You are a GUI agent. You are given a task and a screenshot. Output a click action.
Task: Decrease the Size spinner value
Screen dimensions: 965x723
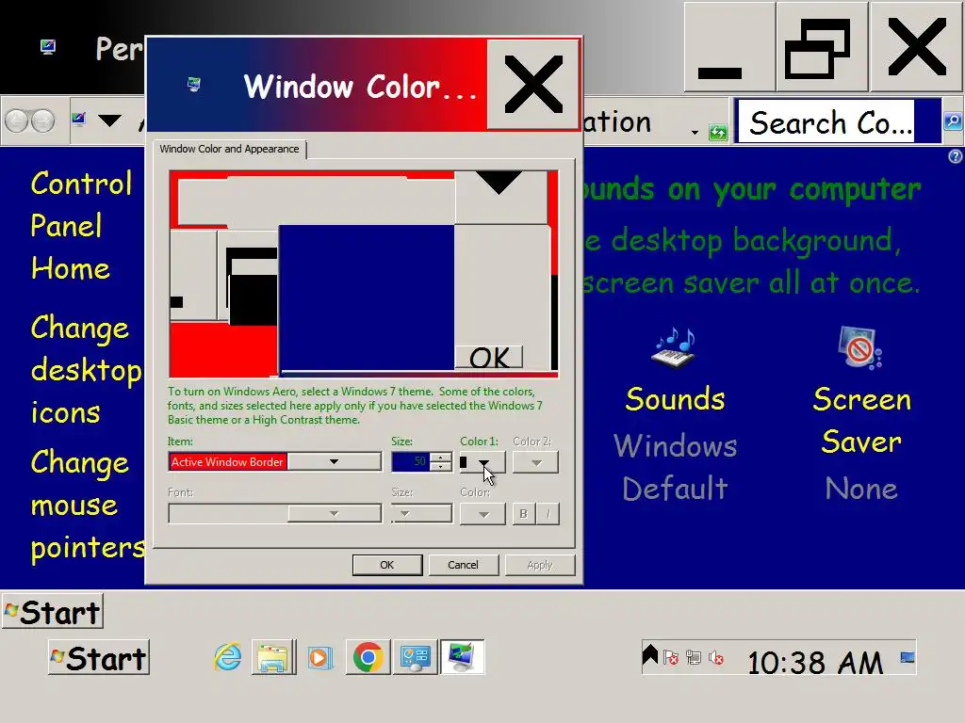[441, 467]
